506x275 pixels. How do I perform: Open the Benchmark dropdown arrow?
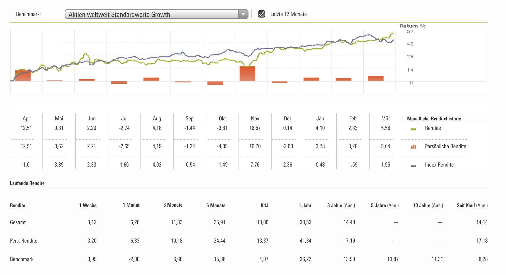243,14
